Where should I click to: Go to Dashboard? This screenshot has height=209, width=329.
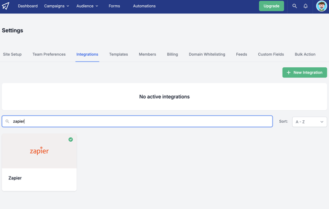click(x=28, y=6)
